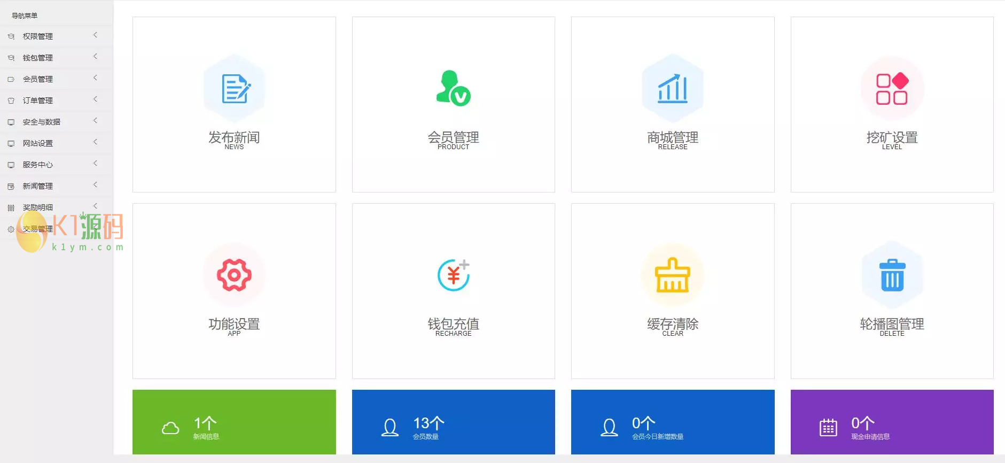Click the 会员今日新增数量 label
This screenshot has height=463, width=1005.
658,437
